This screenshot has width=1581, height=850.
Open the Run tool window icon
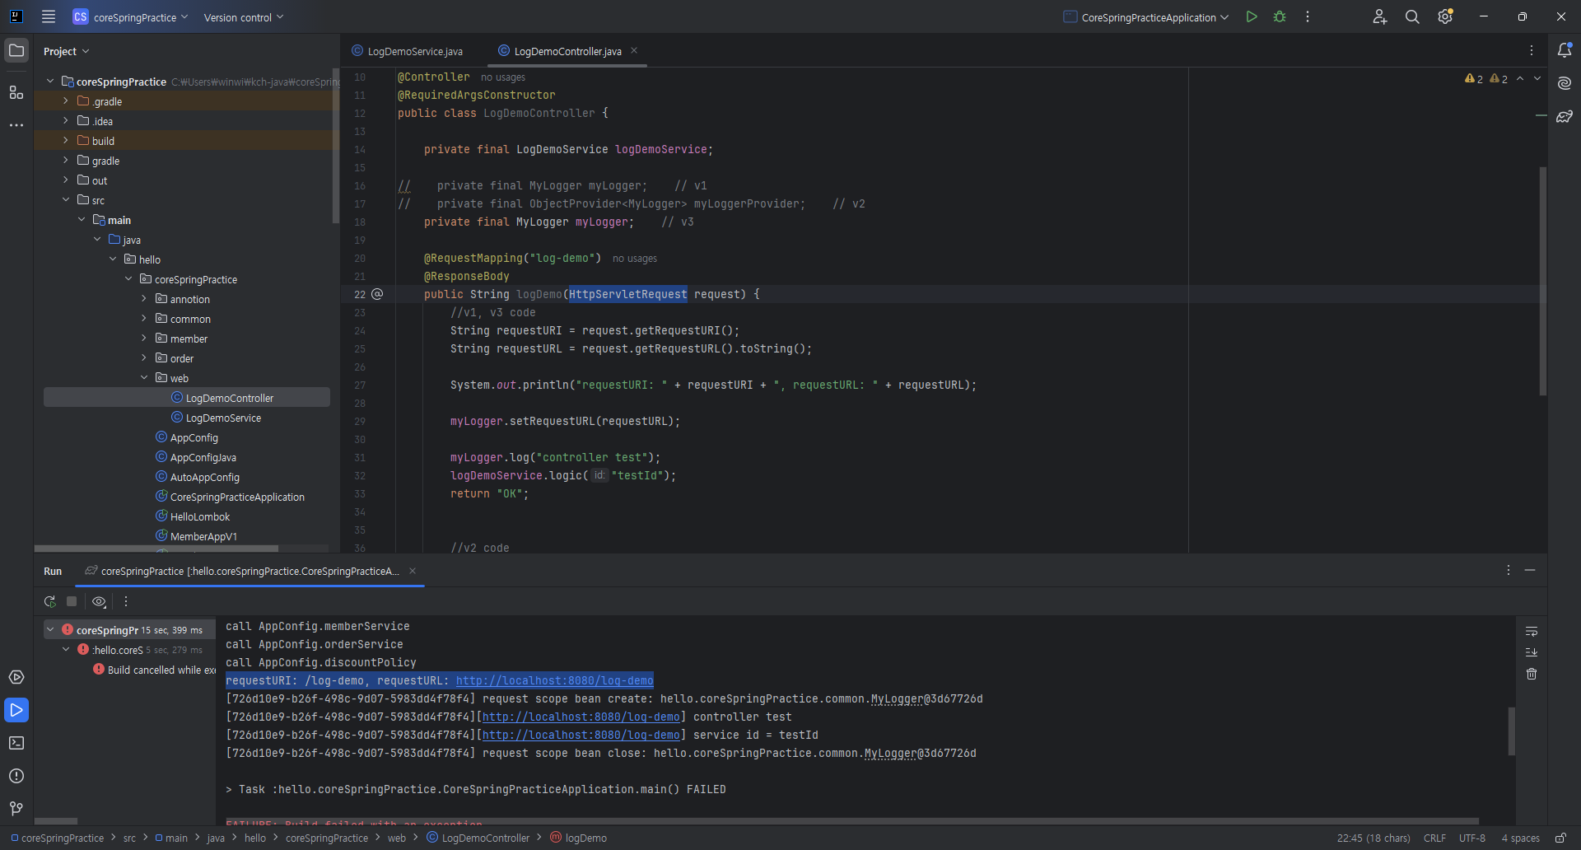[x=16, y=710]
